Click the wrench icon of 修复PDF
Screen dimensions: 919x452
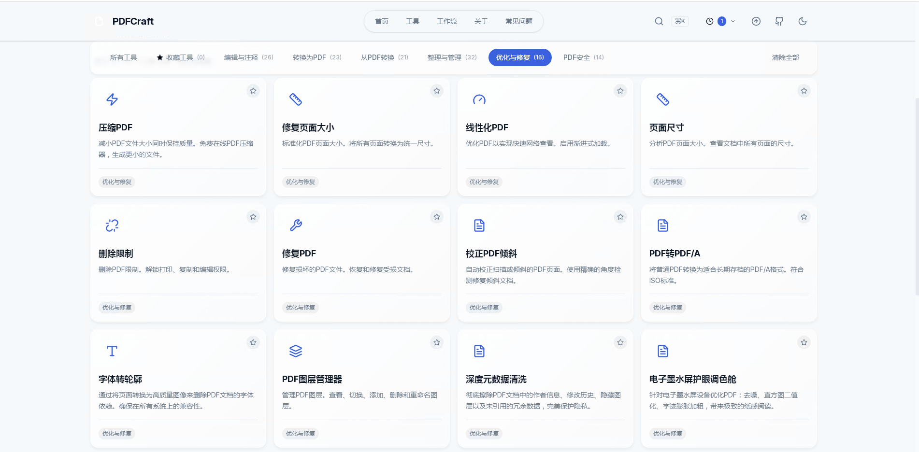pyautogui.click(x=296, y=225)
